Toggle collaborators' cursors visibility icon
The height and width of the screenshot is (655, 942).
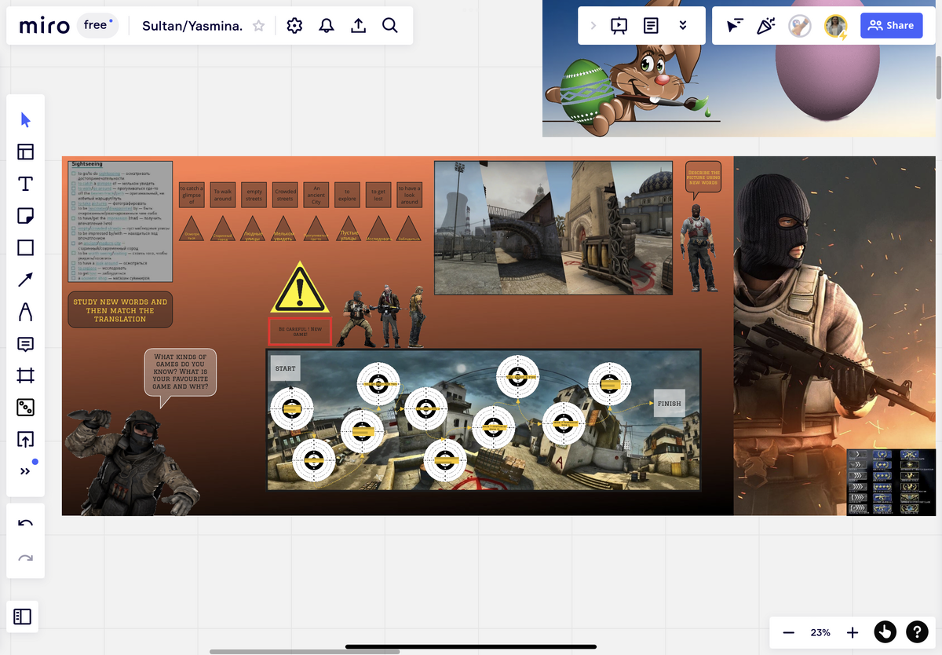733,26
